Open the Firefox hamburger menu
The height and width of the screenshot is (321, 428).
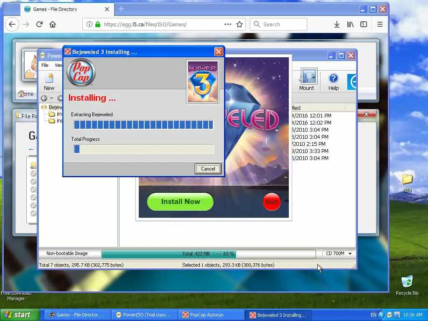[x=380, y=24]
